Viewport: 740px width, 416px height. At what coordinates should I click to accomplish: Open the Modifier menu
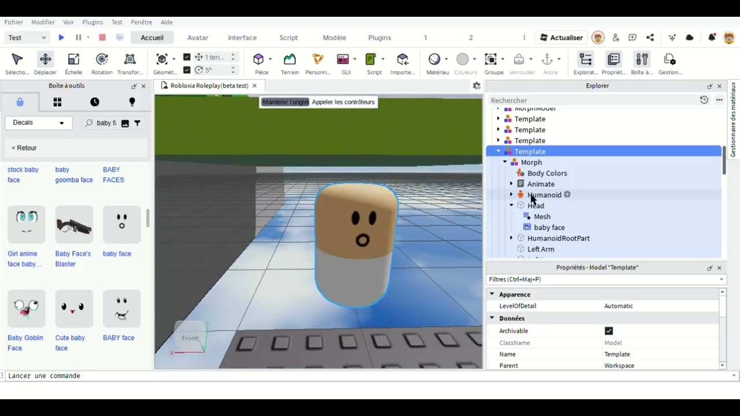point(43,22)
